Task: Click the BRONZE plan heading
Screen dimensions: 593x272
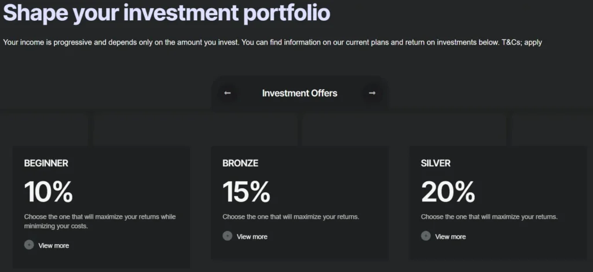Action: [240, 163]
